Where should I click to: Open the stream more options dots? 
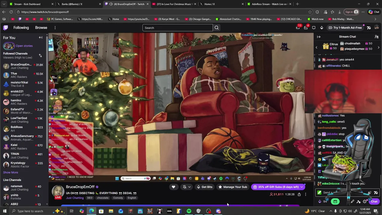click(306, 194)
